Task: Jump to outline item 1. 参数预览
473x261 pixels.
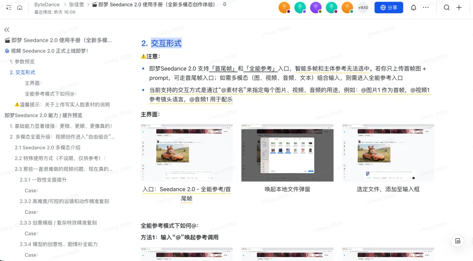Action: pos(22,62)
